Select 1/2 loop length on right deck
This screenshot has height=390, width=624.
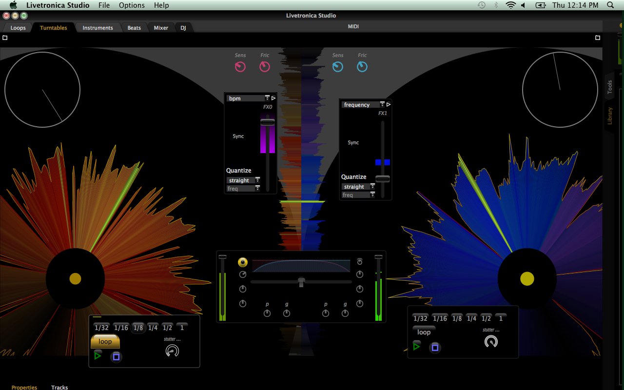tap(486, 318)
